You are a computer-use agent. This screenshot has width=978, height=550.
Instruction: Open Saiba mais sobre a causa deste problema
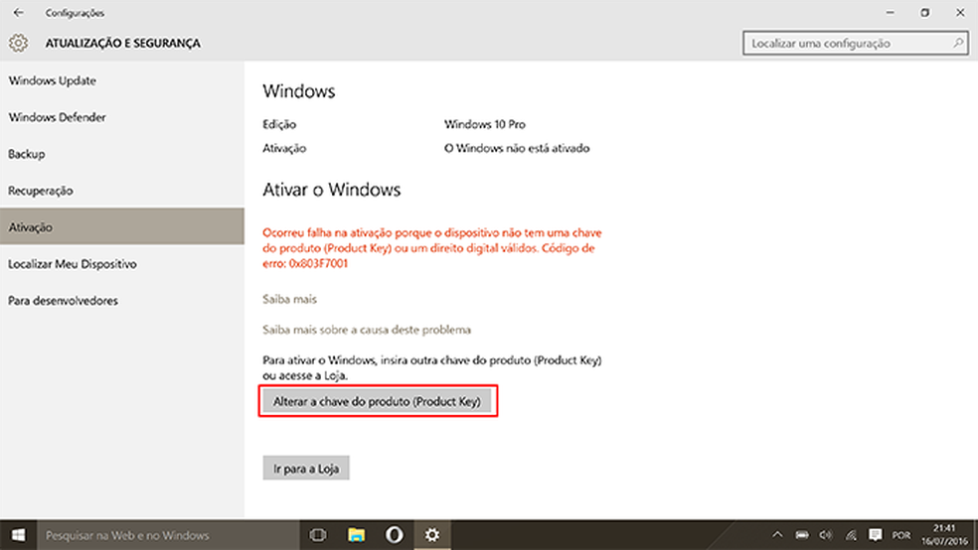click(367, 330)
